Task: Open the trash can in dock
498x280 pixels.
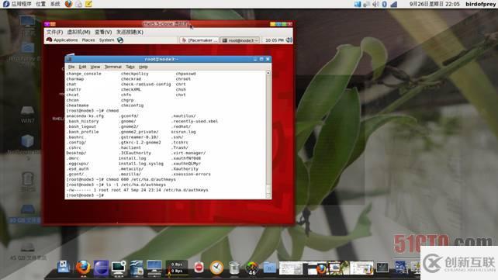Action: [x=234, y=268]
